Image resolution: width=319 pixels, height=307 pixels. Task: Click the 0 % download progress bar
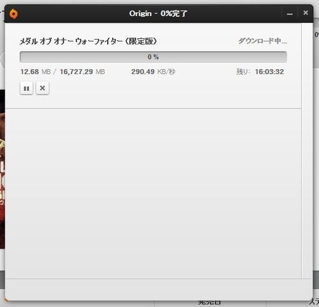tap(153, 57)
